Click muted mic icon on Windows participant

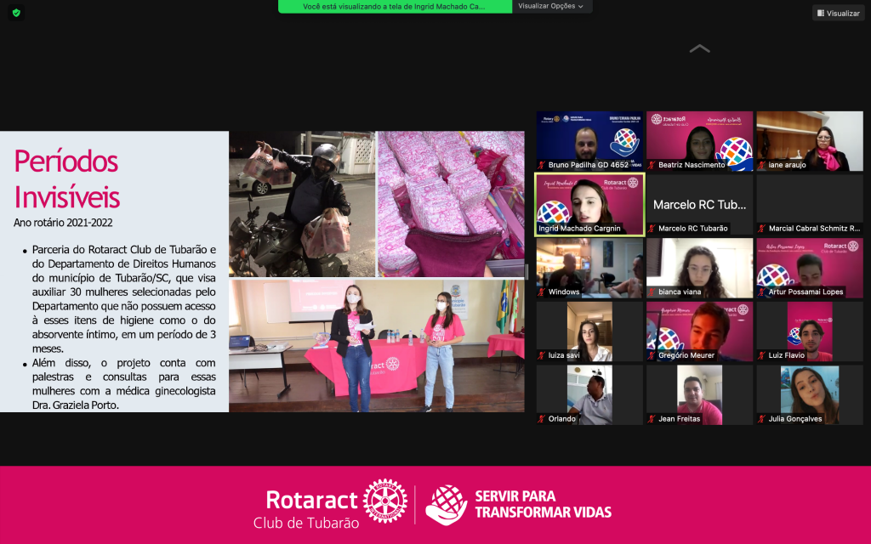tap(541, 292)
